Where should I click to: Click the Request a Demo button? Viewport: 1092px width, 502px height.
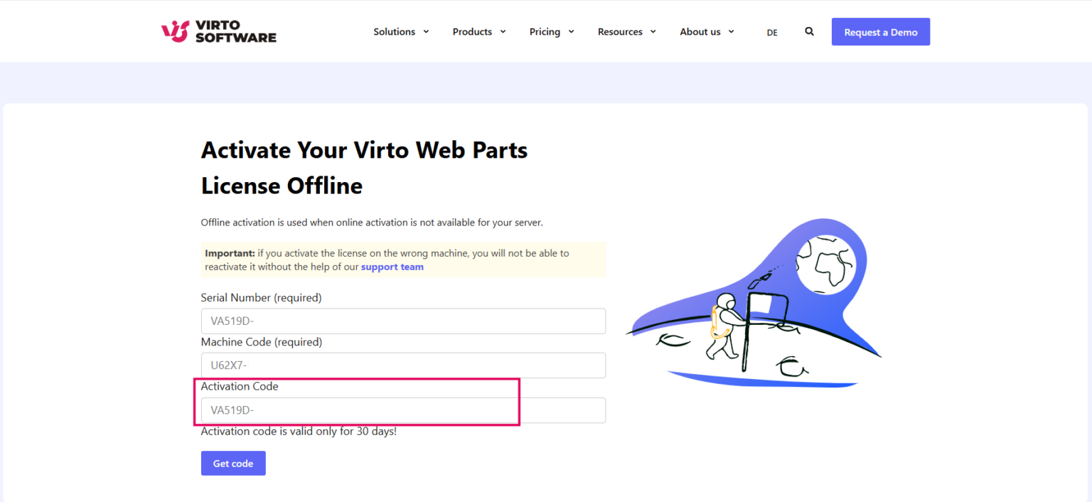(881, 31)
